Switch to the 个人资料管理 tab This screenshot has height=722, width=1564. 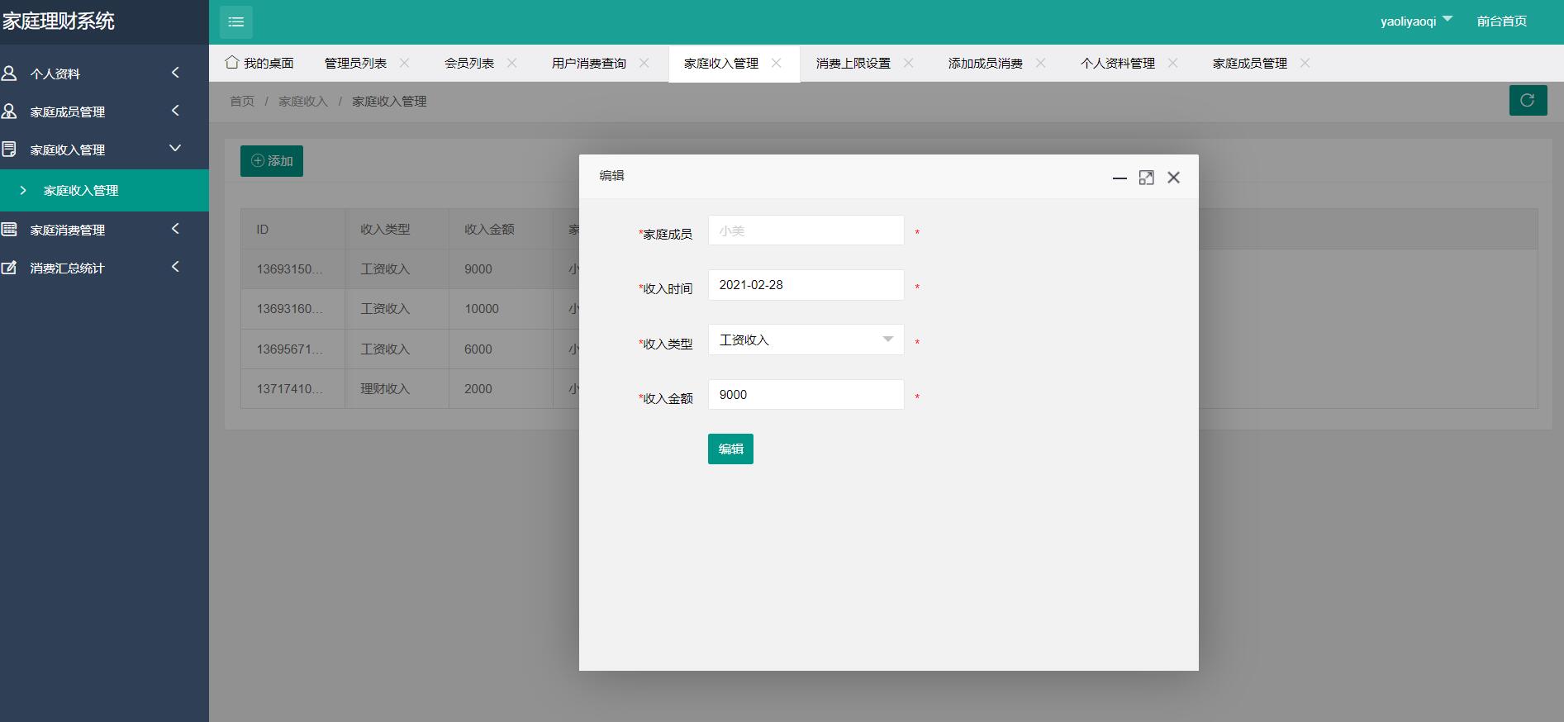(x=1118, y=63)
